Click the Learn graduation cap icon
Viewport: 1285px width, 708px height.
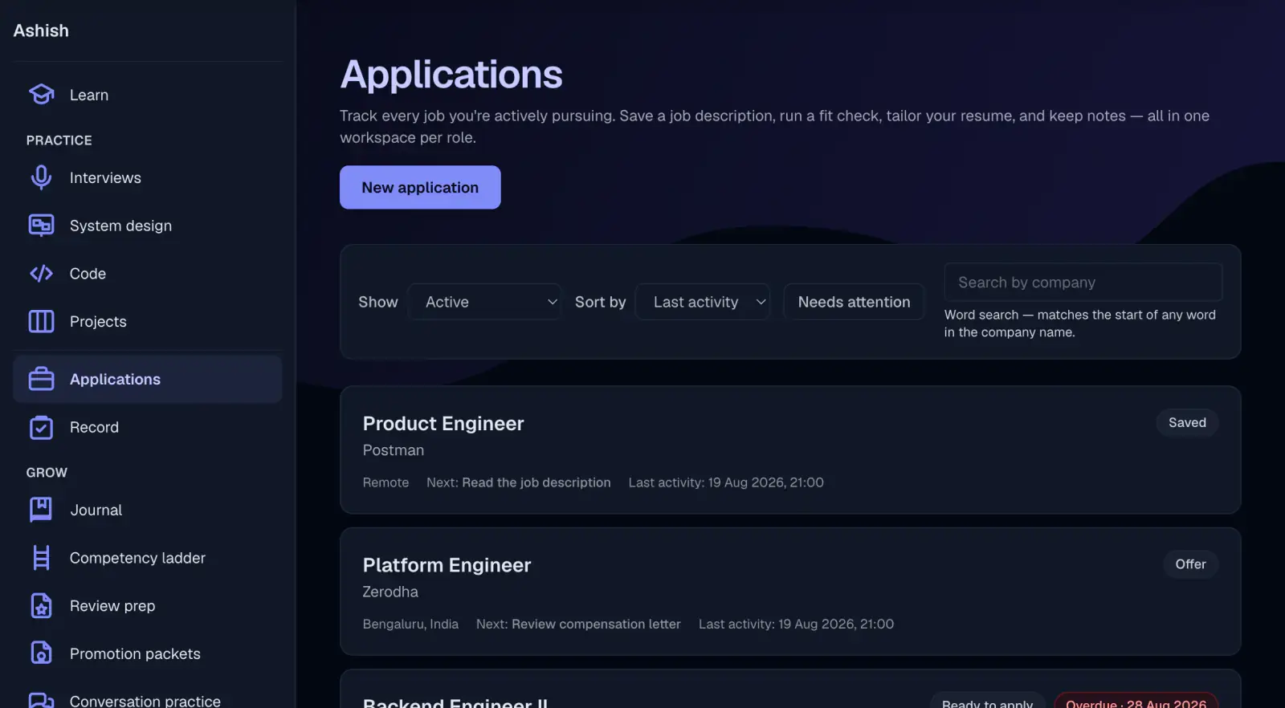click(41, 95)
